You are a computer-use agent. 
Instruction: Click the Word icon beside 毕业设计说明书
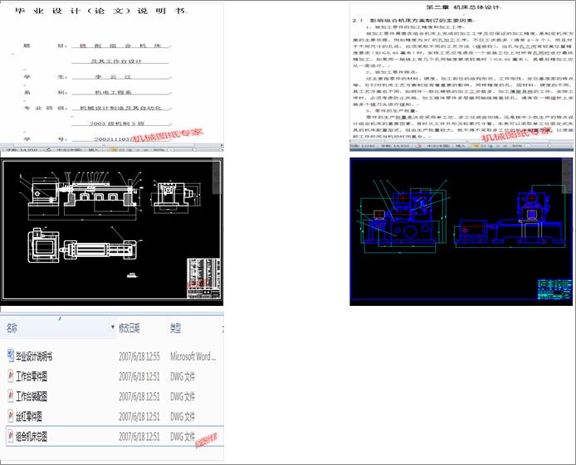(x=11, y=356)
